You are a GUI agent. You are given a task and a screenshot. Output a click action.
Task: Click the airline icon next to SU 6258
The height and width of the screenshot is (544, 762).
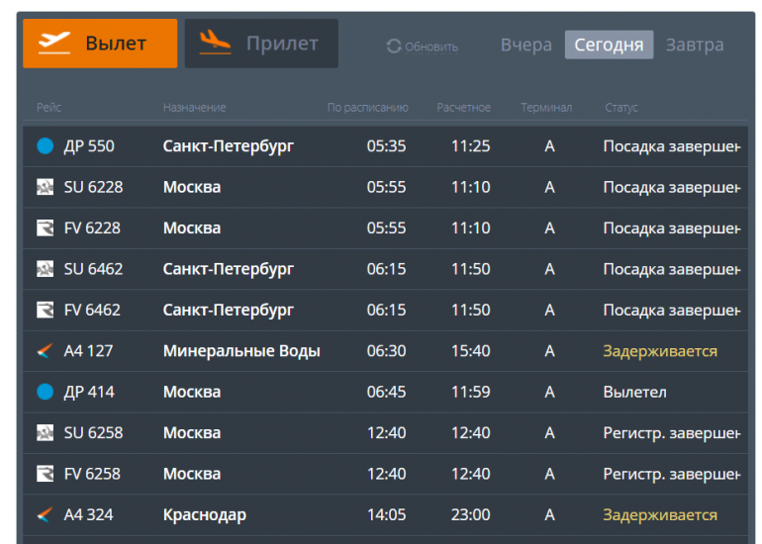click(x=45, y=433)
